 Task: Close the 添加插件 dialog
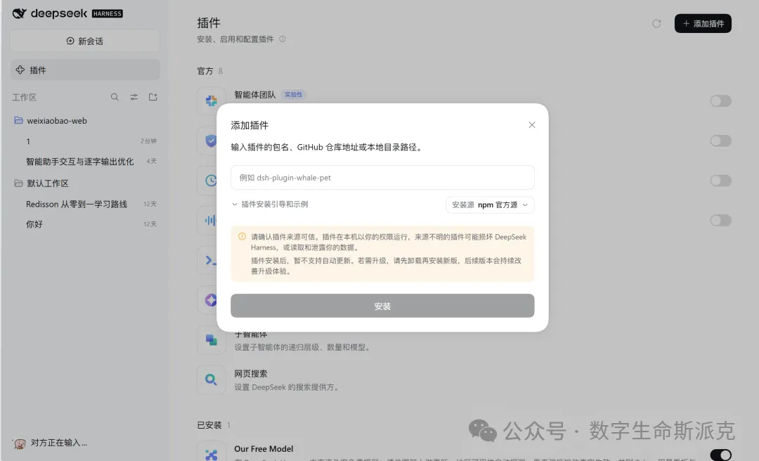532,125
